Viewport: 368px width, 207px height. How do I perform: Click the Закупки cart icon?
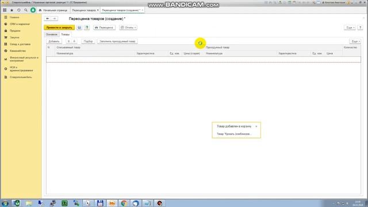[x=6, y=37]
